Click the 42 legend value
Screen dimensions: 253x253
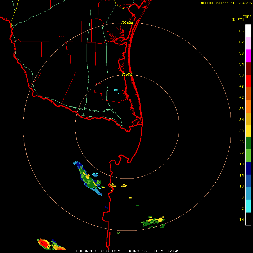click(241, 98)
